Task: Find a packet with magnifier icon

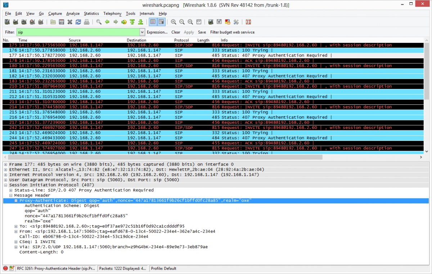Action: pyautogui.click(x=99, y=22)
